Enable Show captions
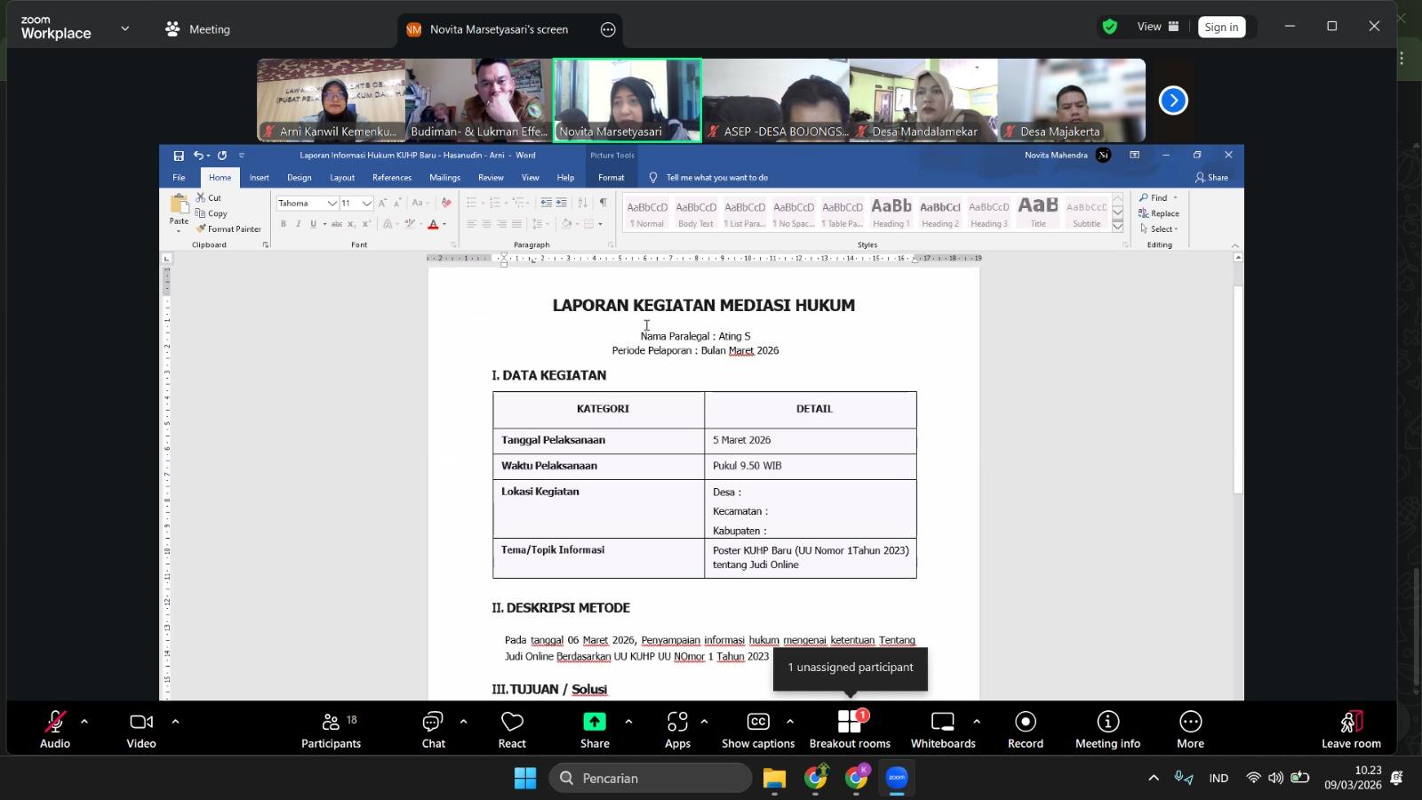Screen dimensions: 1422x800 tap(758, 729)
